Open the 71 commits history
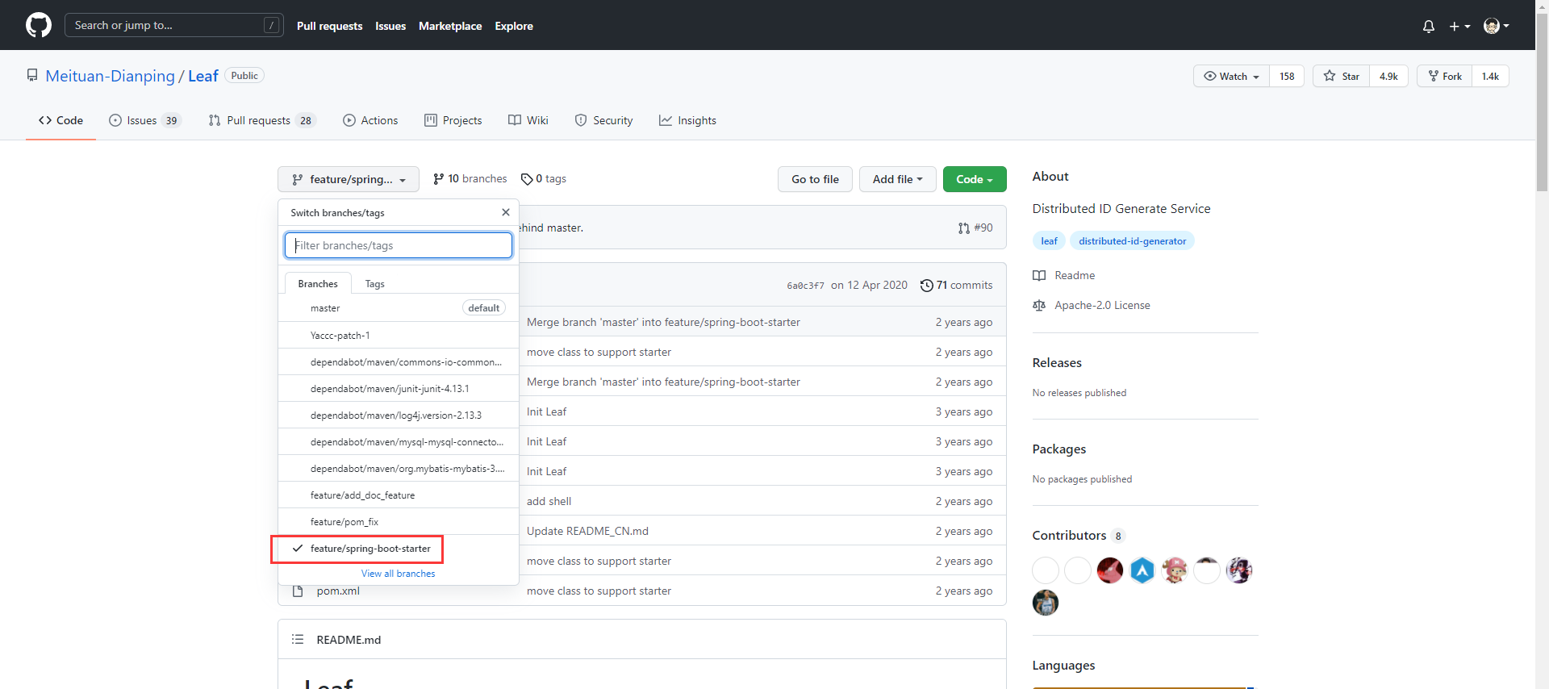This screenshot has width=1549, height=689. coord(956,285)
